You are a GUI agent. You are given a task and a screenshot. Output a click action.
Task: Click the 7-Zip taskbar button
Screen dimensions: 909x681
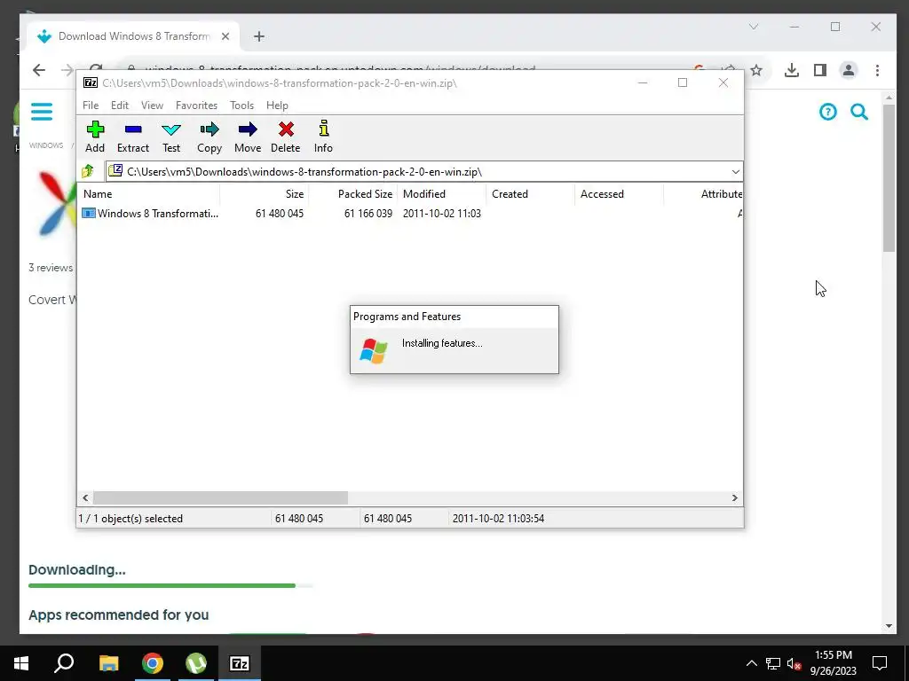point(240,663)
